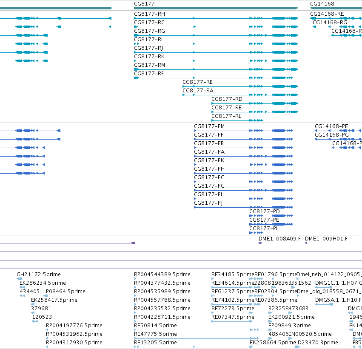Click transcript CG8177-RG label

coord(149,31)
